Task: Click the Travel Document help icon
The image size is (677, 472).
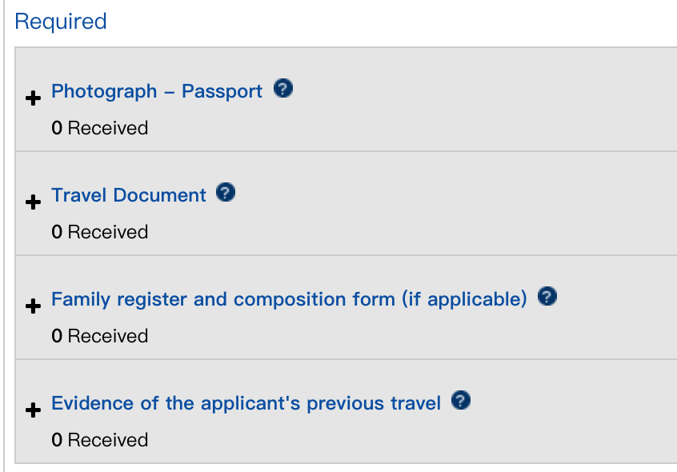Action: point(226,193)
